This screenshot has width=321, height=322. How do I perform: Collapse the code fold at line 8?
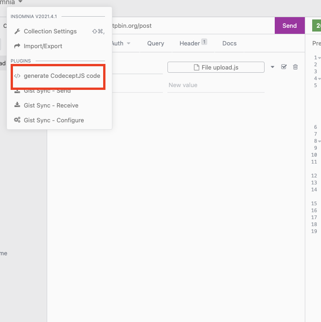[x=319, y=141]
